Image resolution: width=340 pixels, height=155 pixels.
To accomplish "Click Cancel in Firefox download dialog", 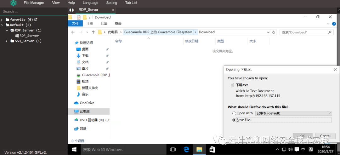I will tap(325, 136).
